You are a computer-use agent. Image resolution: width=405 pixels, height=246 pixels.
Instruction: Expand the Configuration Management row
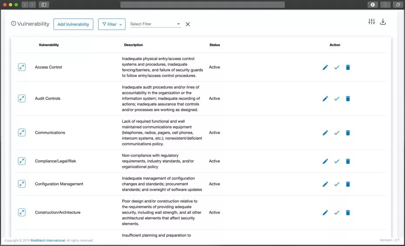(x=22, y=184)
